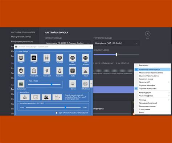Open 'Моя учётная запись' in Discord sidebar
Image resolution: width=172 pixels, height=143 pixels.
(x=21, y=37)
